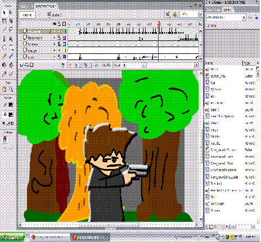Switch to the Color Mixer panel tab

(213, 10)
